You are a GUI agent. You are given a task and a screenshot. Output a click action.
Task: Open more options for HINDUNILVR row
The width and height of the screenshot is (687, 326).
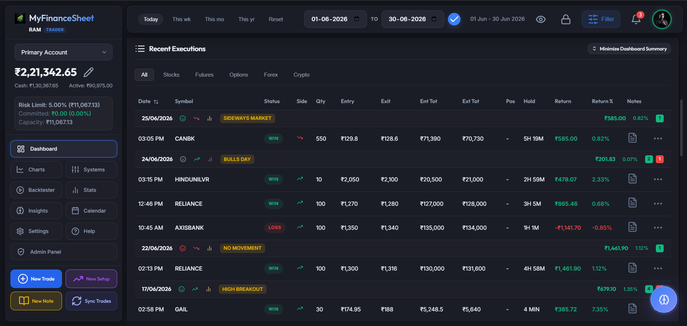pyautogui.click(x=658, y=179)
